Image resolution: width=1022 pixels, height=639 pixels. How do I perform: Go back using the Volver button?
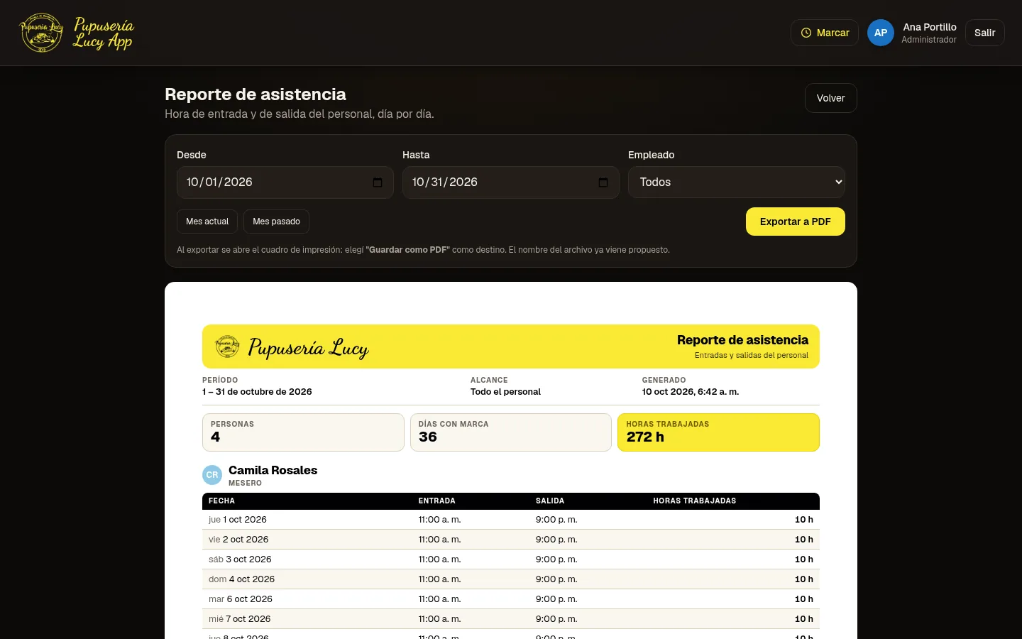pyautogui.click(x=830, y=98)
